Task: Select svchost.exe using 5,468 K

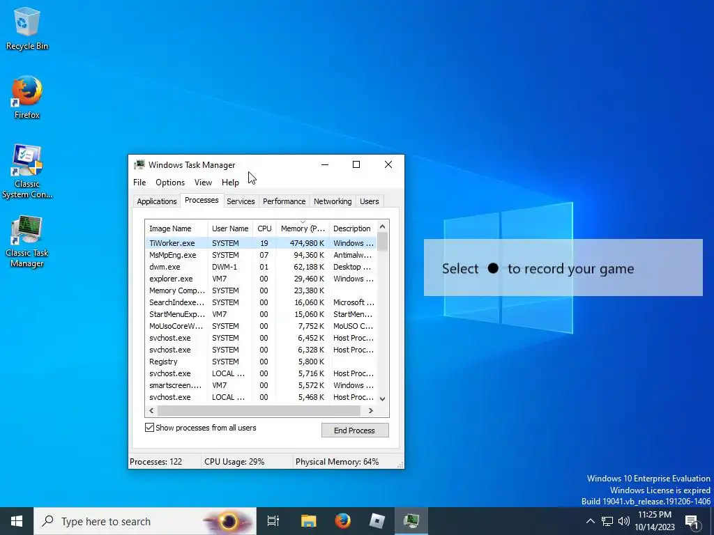Action: coord(261,396)
